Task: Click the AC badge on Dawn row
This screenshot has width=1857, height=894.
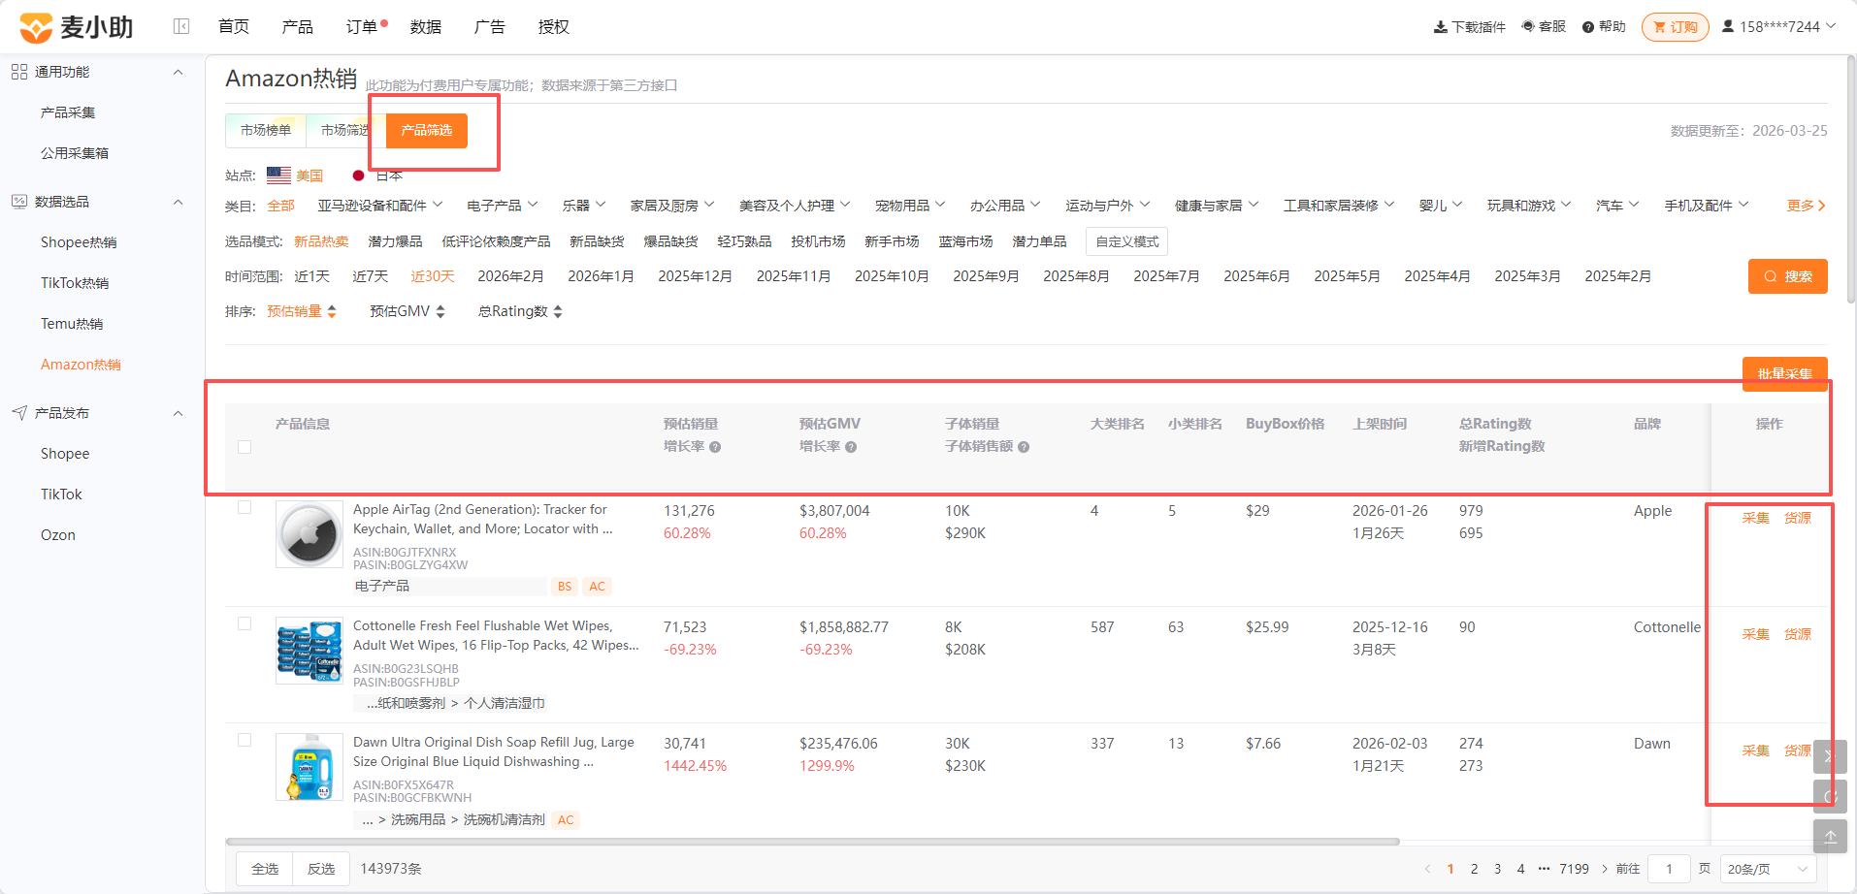Action: coord(566,820)
